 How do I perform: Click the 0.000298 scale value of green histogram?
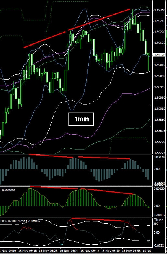tap(160, 189)
